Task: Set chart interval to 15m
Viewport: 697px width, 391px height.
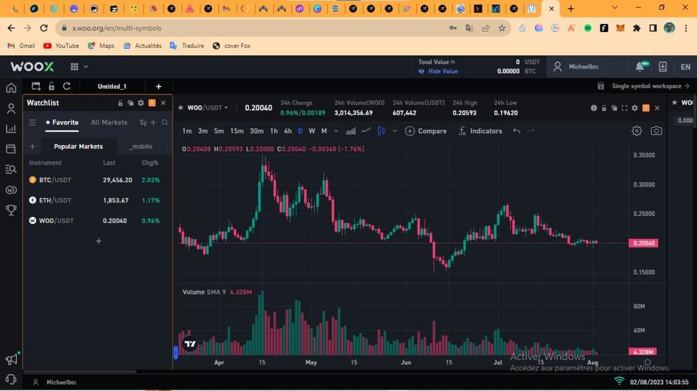Action: (x=237, y=131)
